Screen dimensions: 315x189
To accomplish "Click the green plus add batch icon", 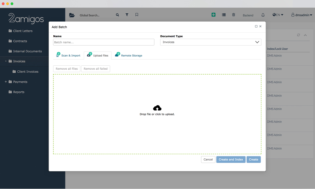I will (x=214, y=15).
